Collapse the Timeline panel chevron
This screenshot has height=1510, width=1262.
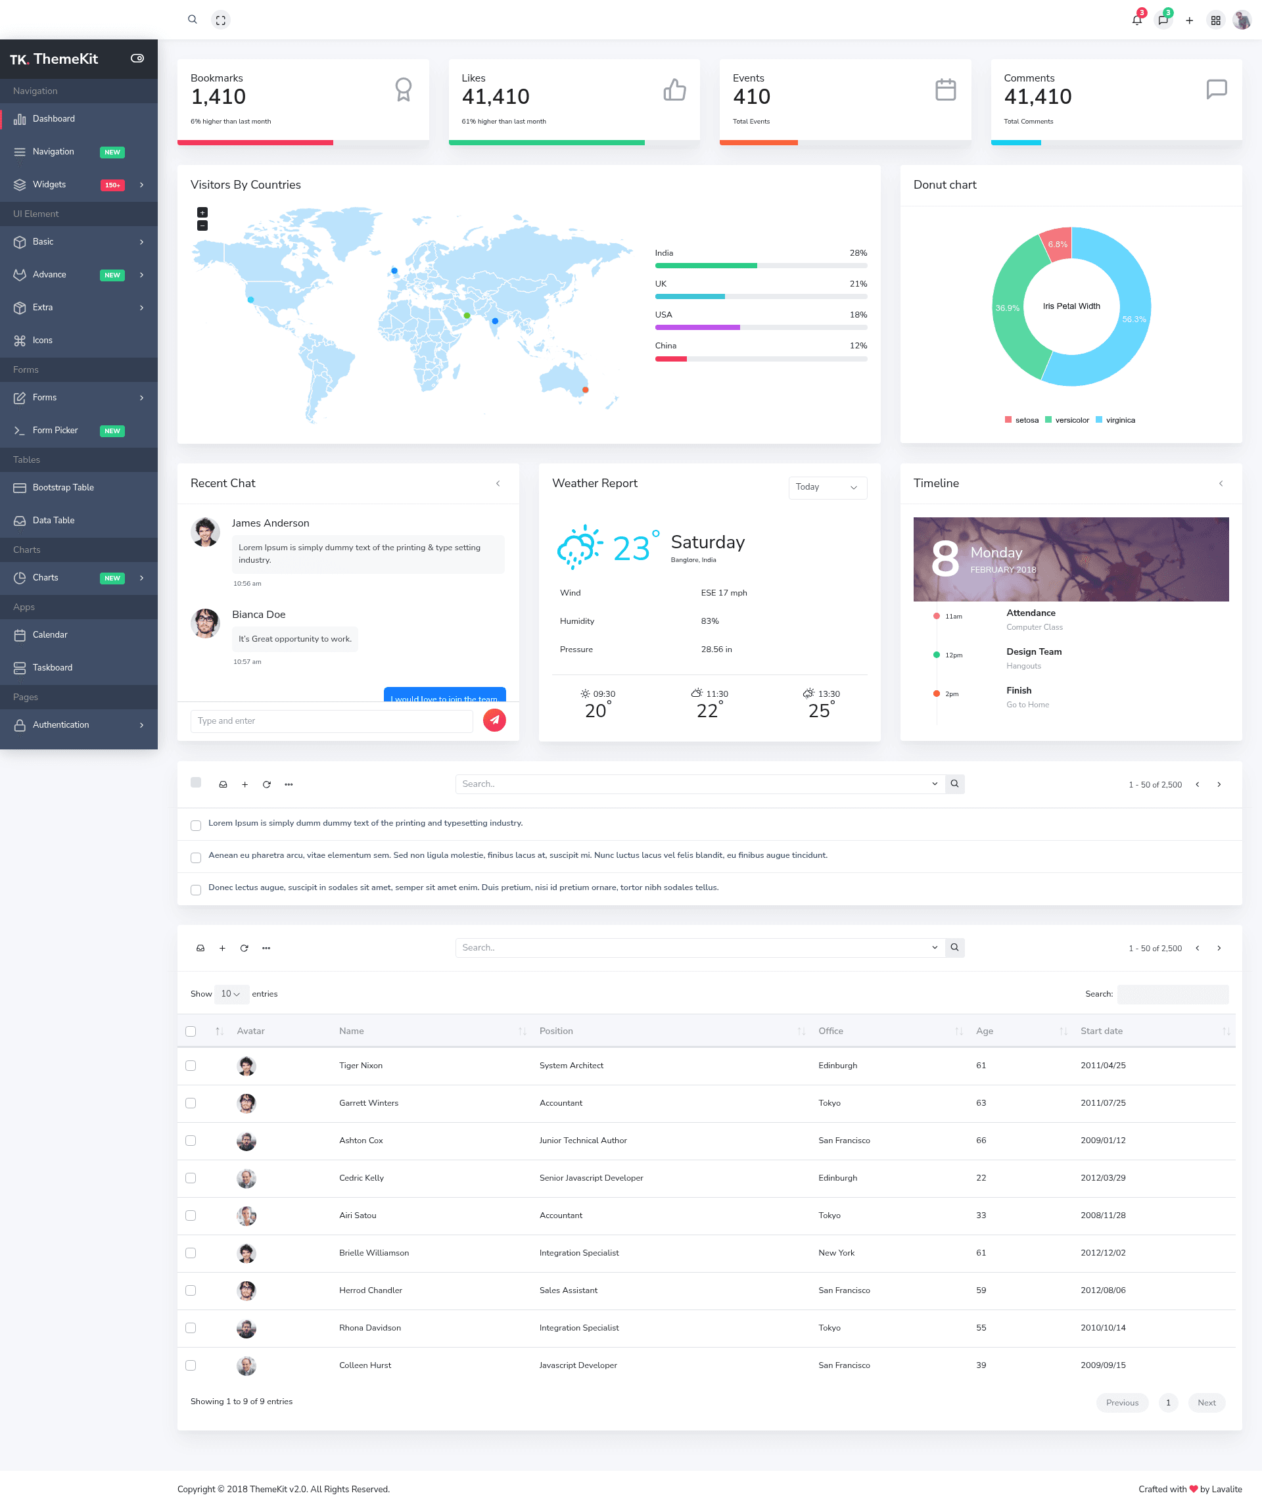click(x=1221, y=484)
